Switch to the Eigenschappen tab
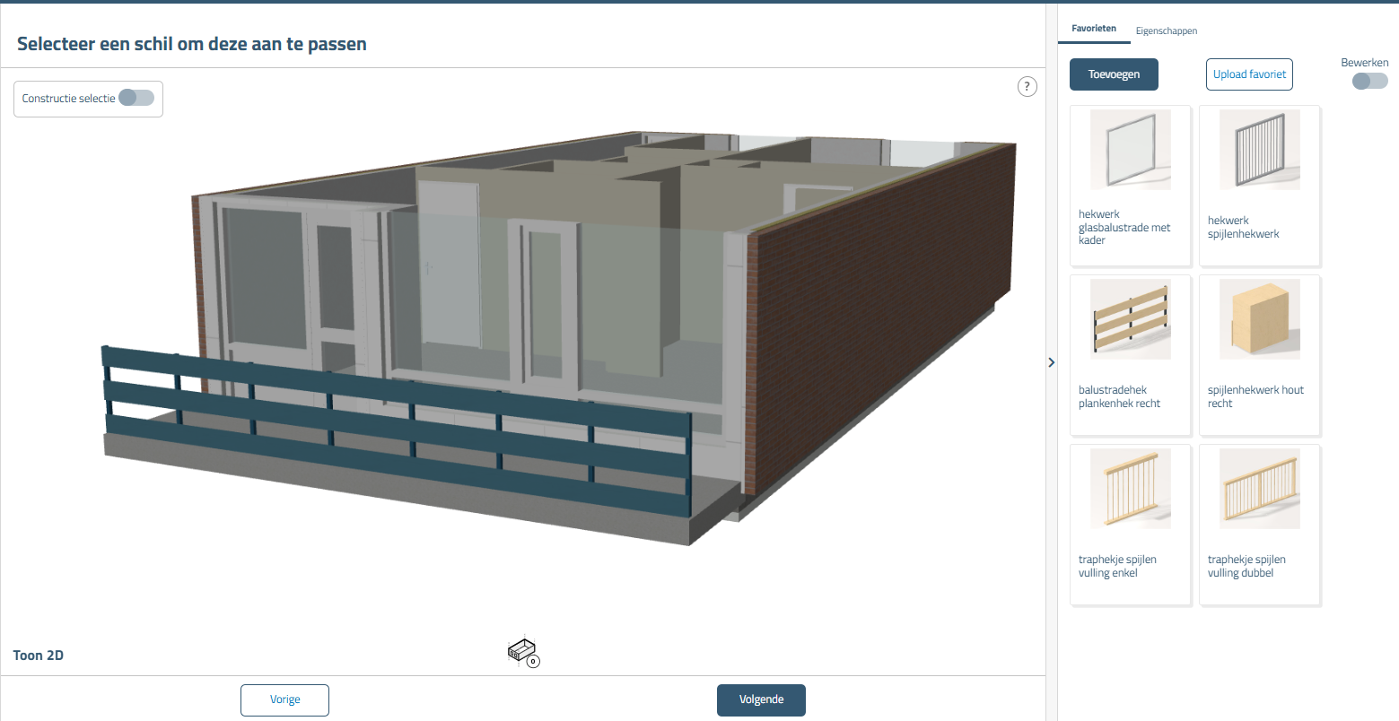The width and height of the screenshot is (1399, 721). [1166, 30]
